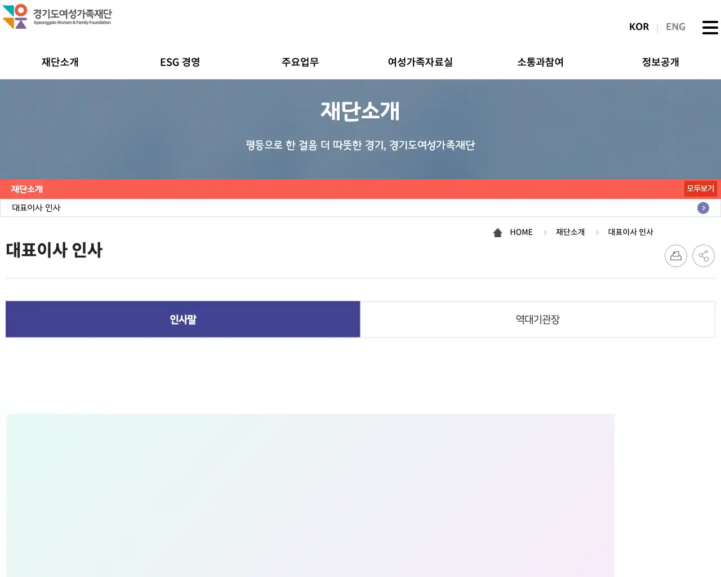Select the 역대기관장 tab

(x=537, y=319)
